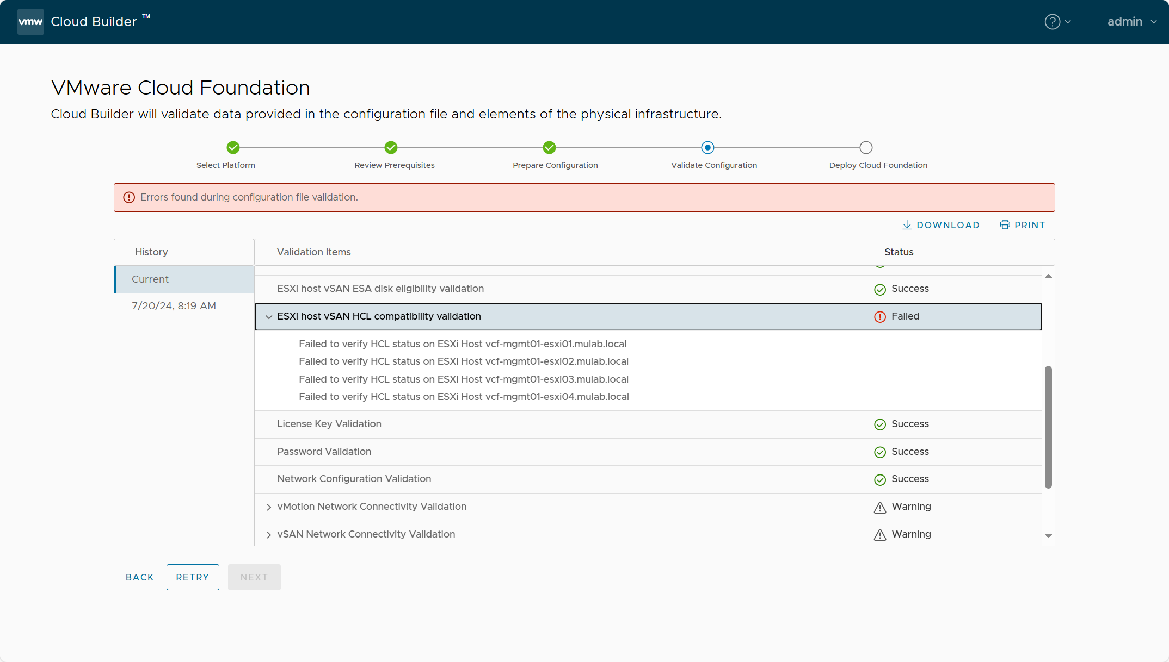This screenshot has height=662, width=1169.
Task: Click the RETRY button
Action: pos(192,576)
